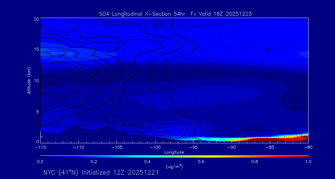Select the 10 km altitude tick label
Image resolution: width=335 pixels, height=179 pixels.
coord(36,80)
